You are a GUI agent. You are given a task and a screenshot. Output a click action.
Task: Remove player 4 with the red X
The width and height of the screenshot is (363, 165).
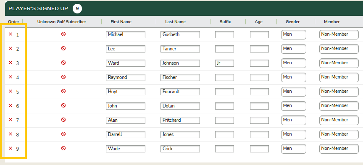coord(11,77)
